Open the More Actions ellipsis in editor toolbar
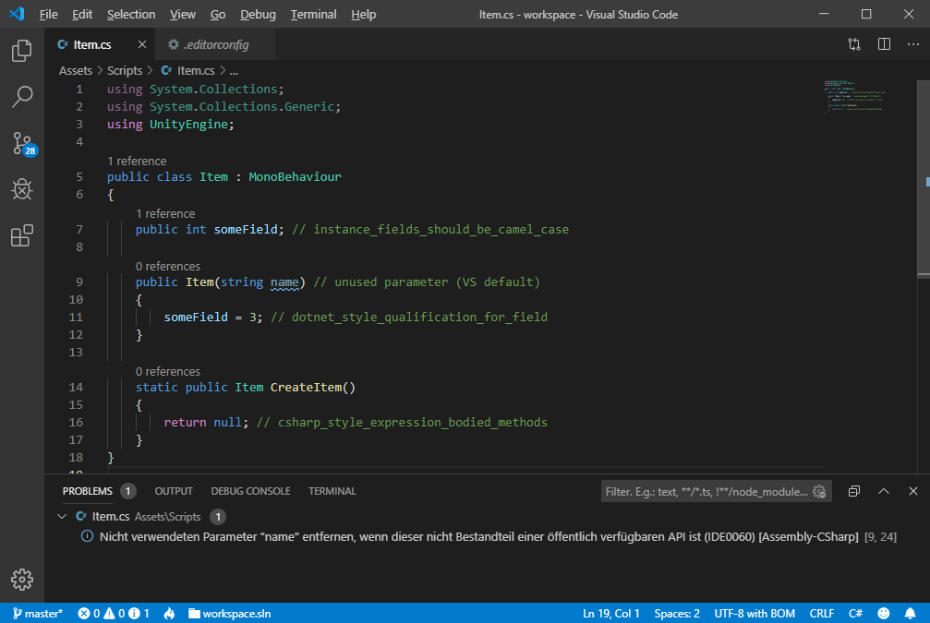The image size is (930, 623). click(912, 44)
